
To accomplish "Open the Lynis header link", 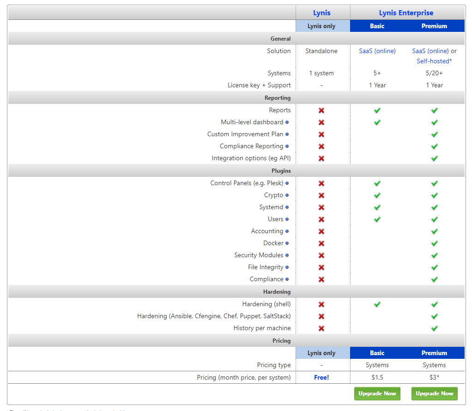I will coord(321,13).
